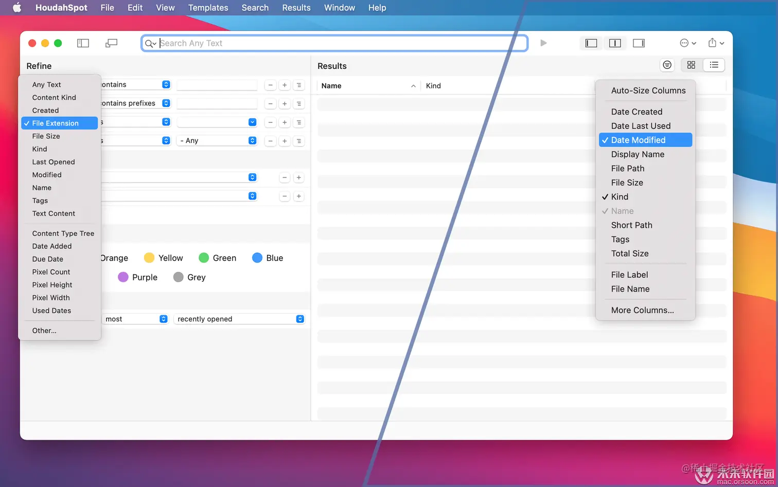The height and width of the screenshot is (487, 778).
Task: Remove the 'contains prefixes' row
Action: pos(270,103)
